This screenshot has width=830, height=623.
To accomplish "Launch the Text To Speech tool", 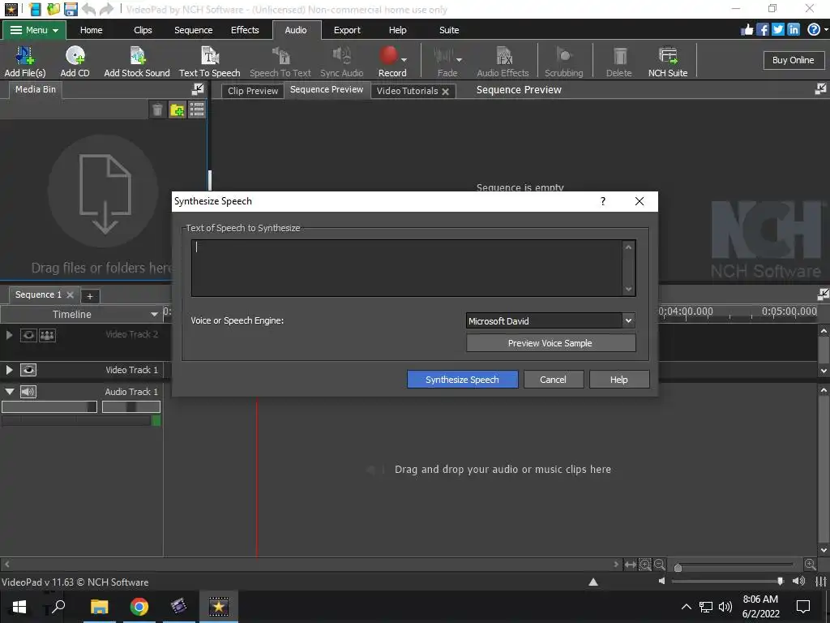I will point(210,62).
